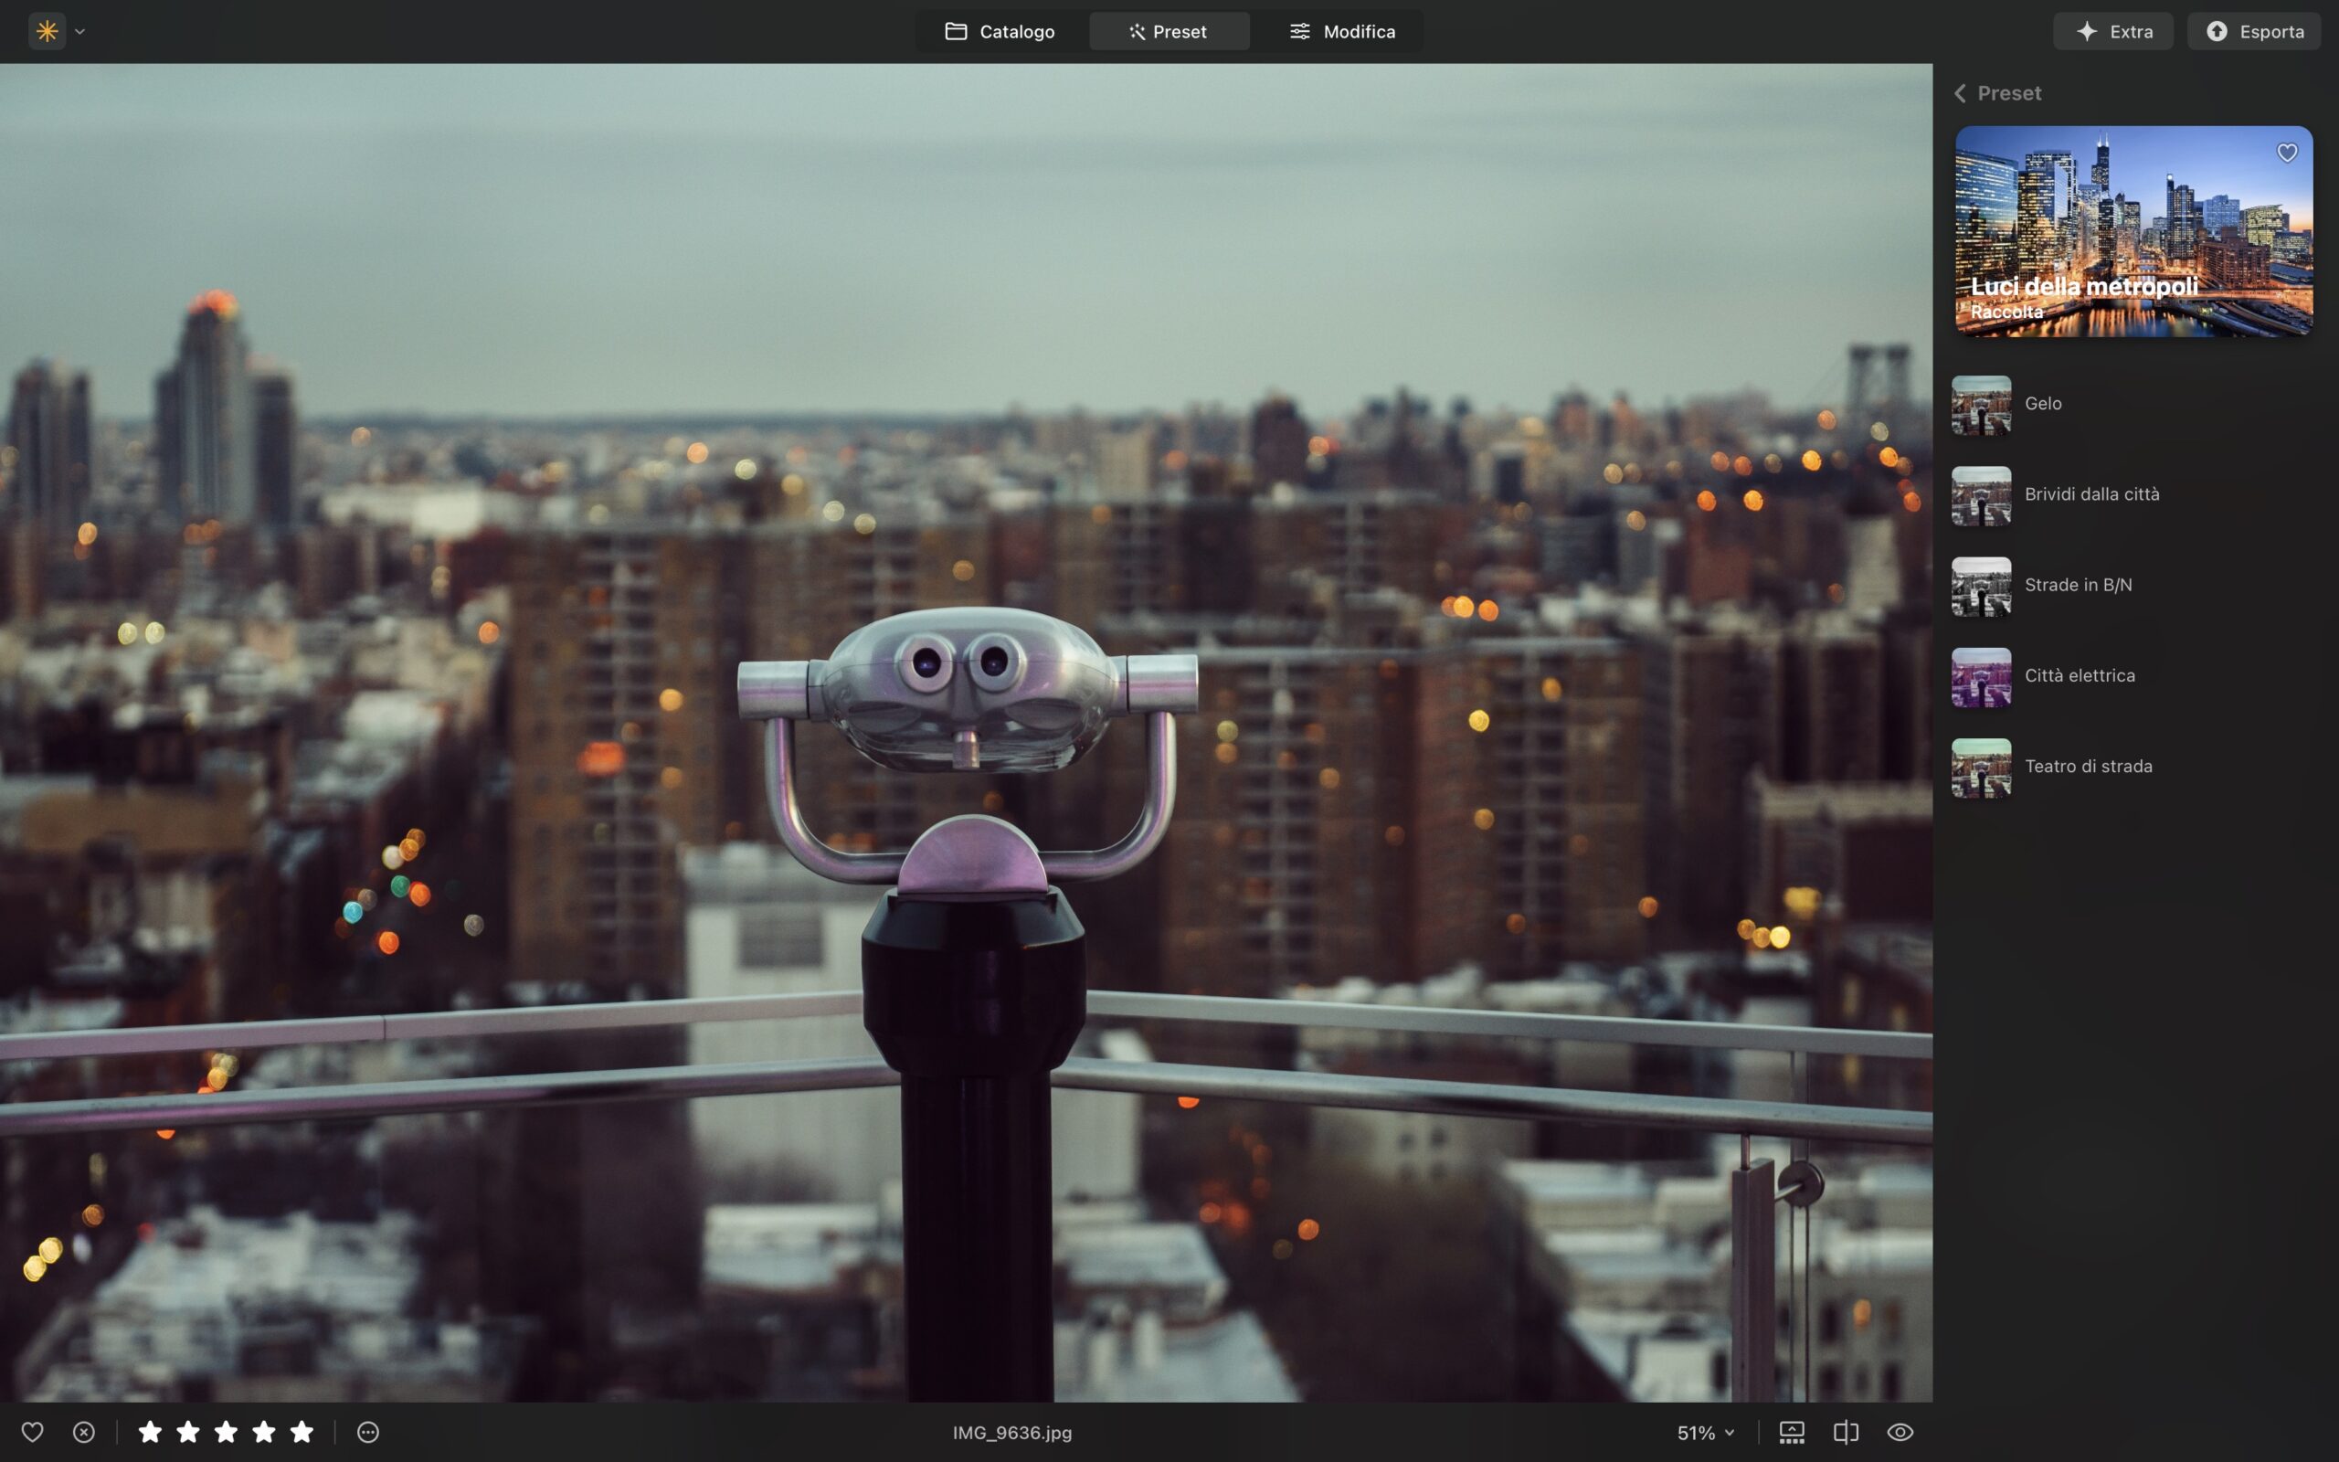
Task: Go back using the Preset panel chevron
Action: click(1960, 93)
